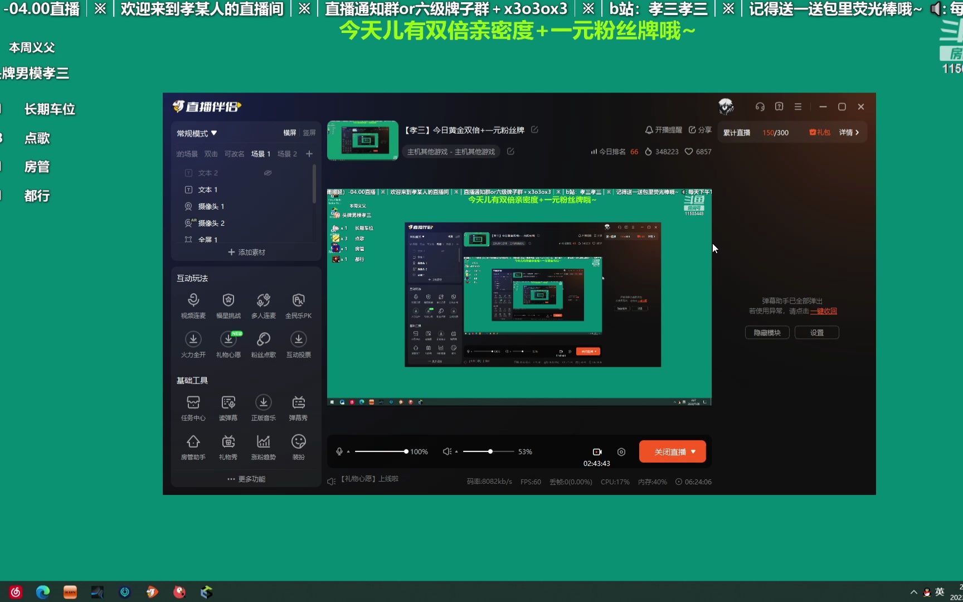
Task: Mute the microphone icon
Action: point(339,452)
